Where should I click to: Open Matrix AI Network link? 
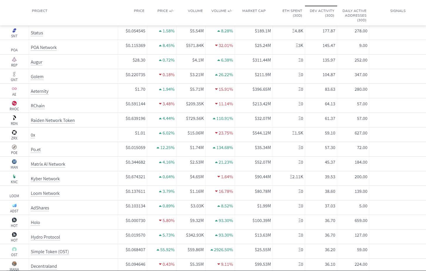pyautogui.click(x=48, y=164)
